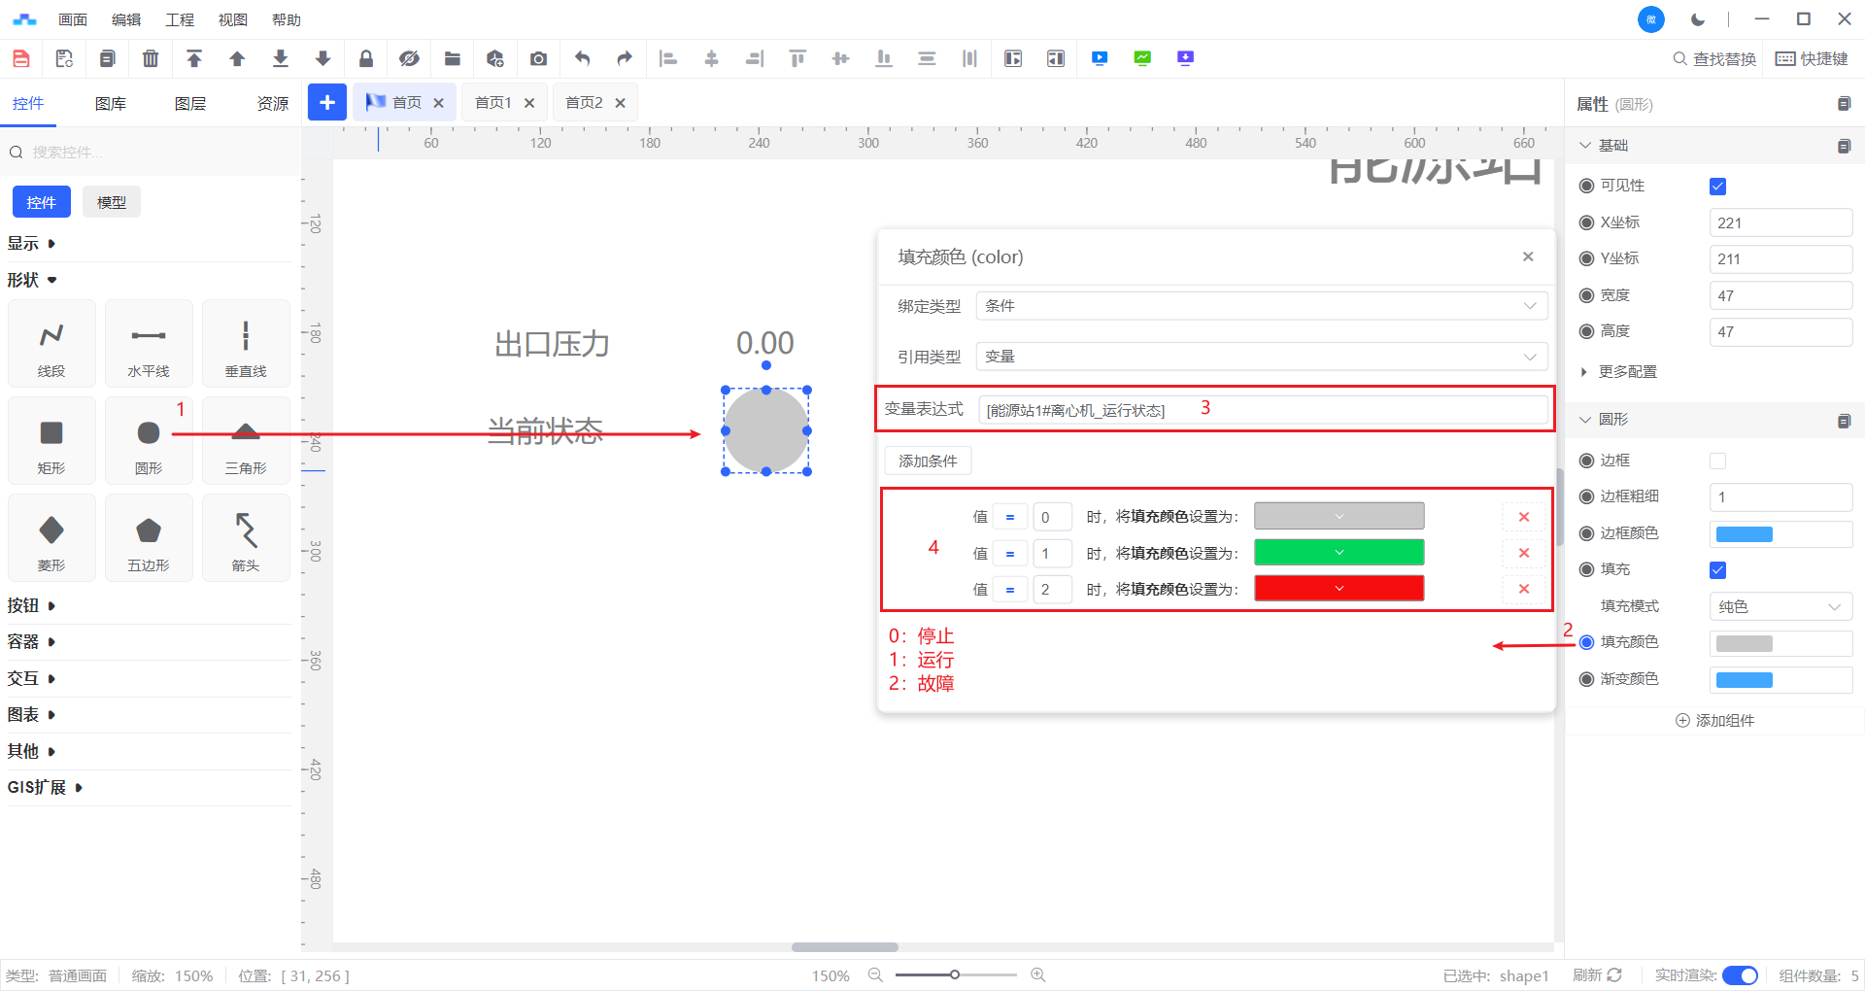Switch off the 实时渲染 toggle
1865x991 pixels.
click(1740, 975)
